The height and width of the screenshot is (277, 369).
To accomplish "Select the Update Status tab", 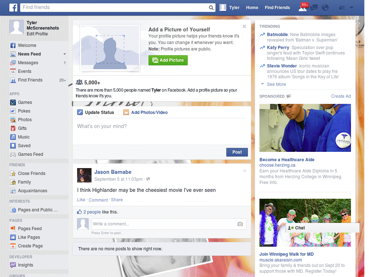I will [x=95, y=113].
